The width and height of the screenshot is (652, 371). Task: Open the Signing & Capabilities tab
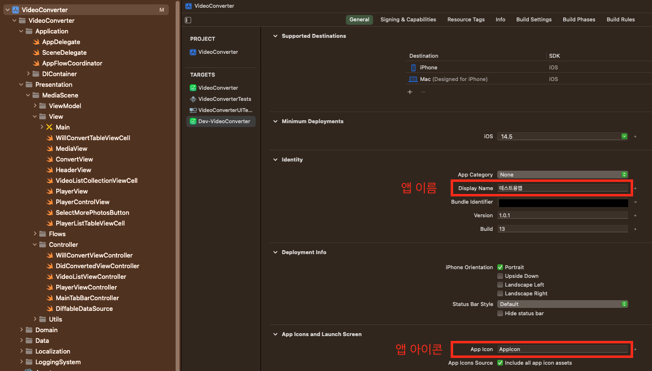pyautogui.click(x=408, y=20)
